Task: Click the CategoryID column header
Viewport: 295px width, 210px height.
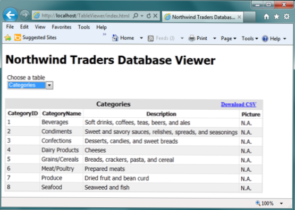Action: (x=23, y=113)
